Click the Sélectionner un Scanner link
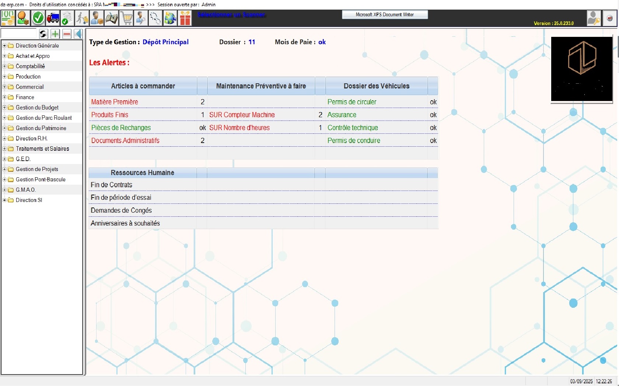619x387 pixels. [x=231, y=15]
